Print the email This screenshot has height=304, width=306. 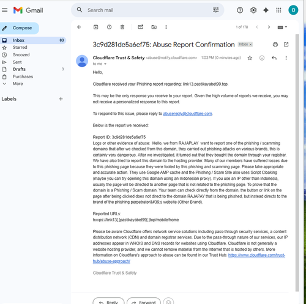(275, 45)
